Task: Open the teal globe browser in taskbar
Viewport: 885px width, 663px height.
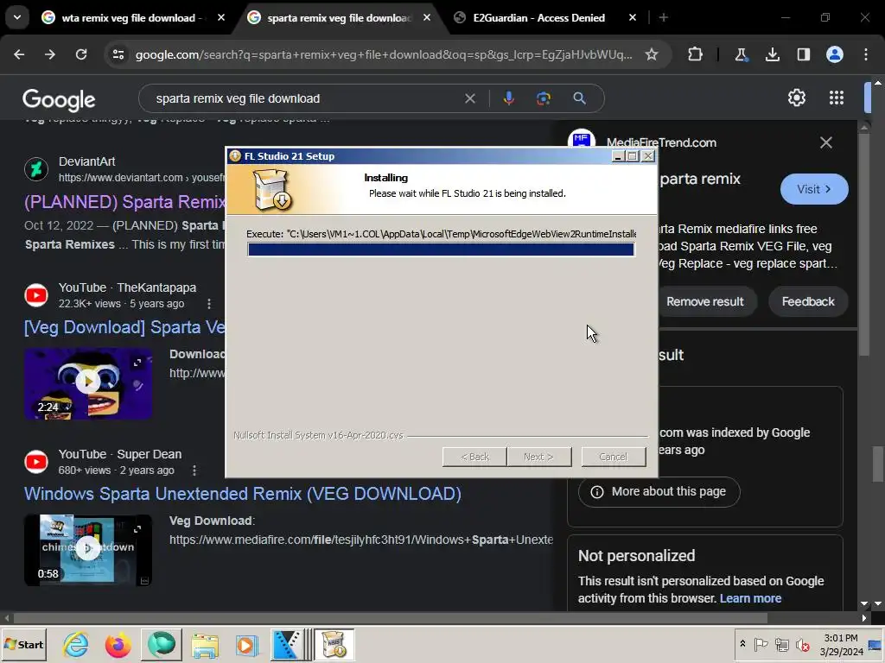Action: click(162, 644)
